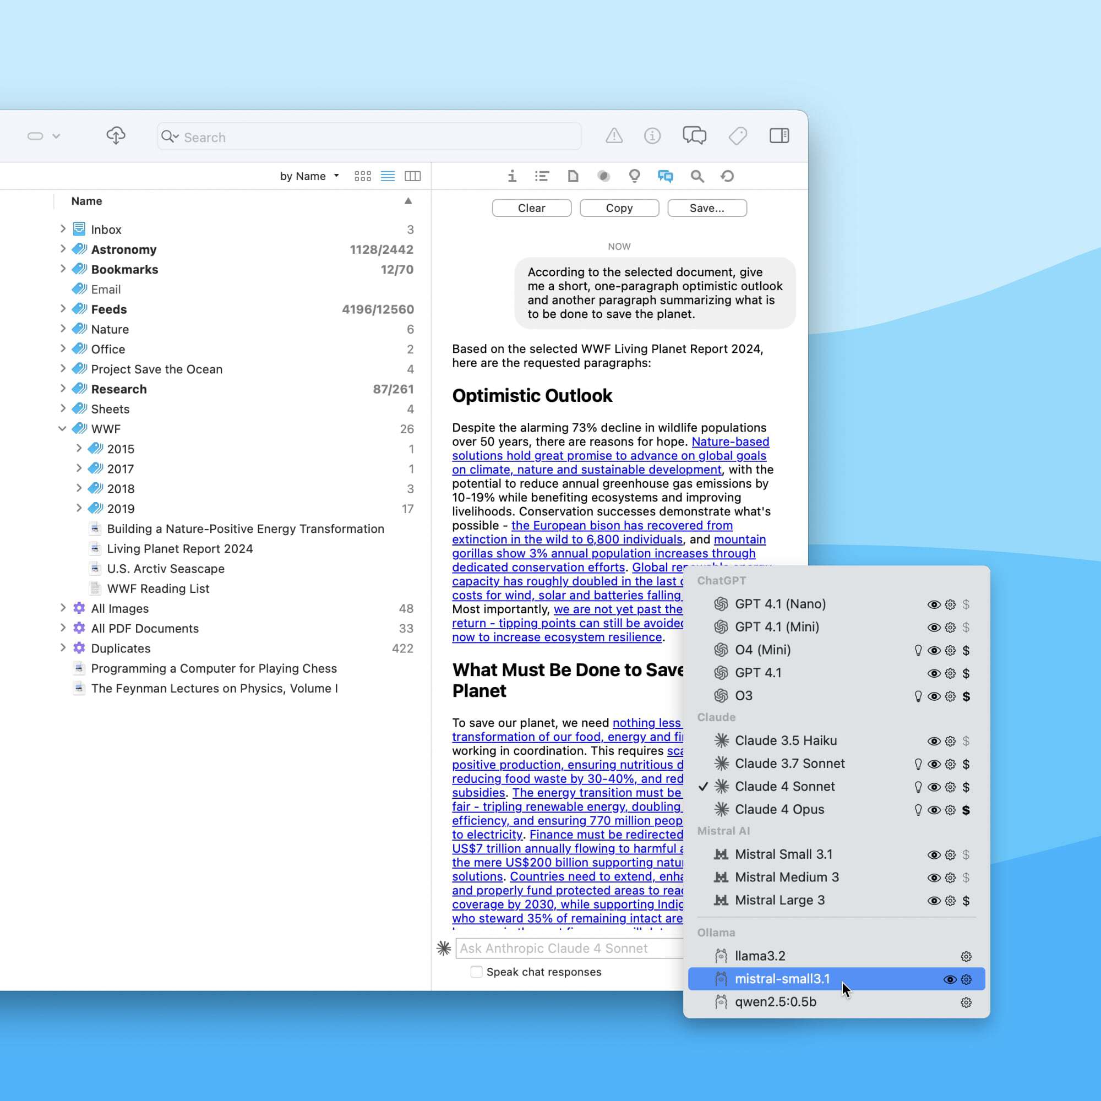
Task: Click the Clear chat button
Action: coord(531,208)
